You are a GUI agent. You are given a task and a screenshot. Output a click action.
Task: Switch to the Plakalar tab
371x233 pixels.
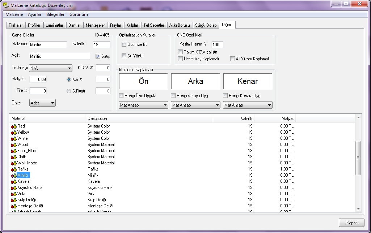(x=16, y=25)
